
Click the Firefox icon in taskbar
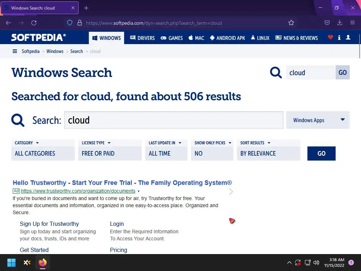[43, 263]
